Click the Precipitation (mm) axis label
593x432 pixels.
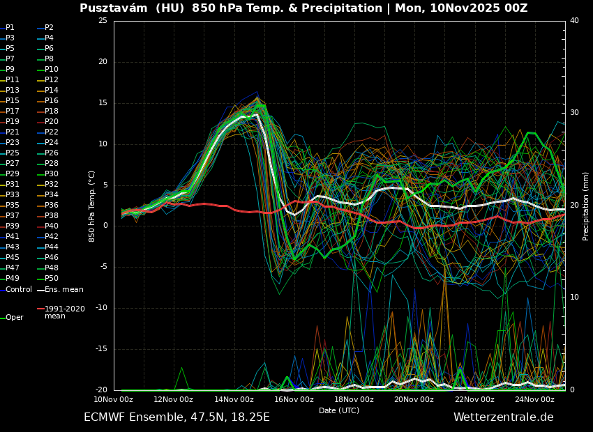(x=586, y=206)
